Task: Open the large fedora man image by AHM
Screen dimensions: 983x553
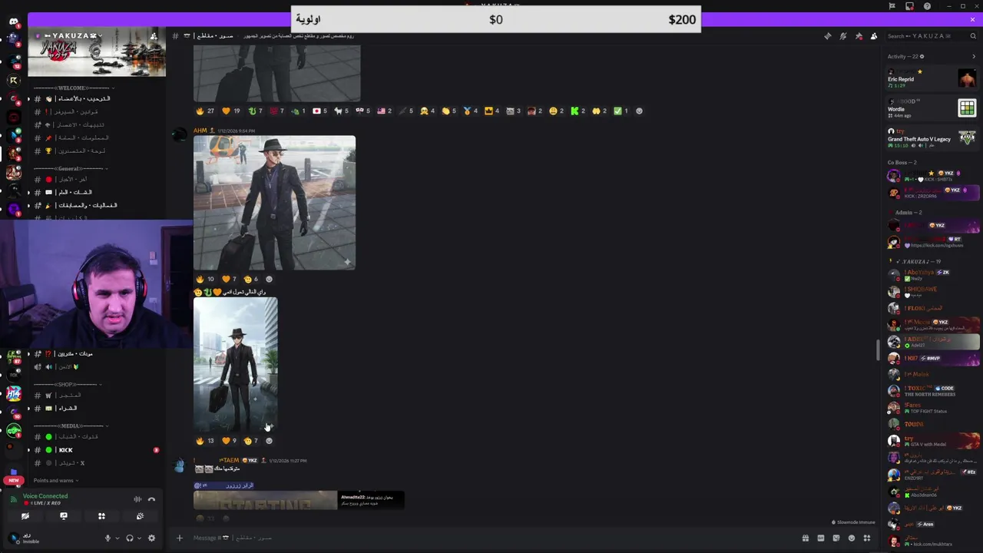Action: tap(275, 203)
